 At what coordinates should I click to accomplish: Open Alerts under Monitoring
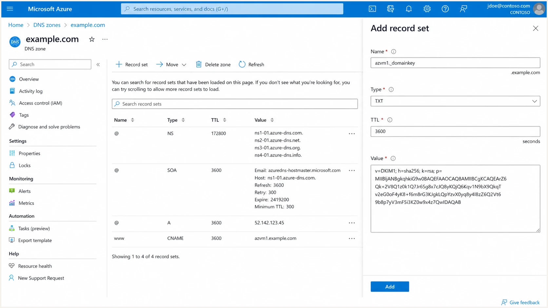pyautogui.click(x=20, y=191)
